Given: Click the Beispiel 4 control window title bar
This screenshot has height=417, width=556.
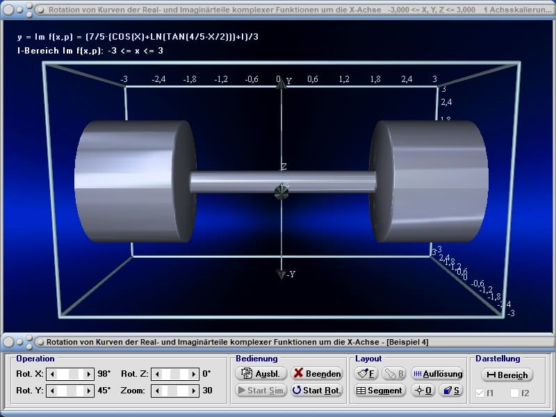Looking at the screenshot, I should 278,342.
